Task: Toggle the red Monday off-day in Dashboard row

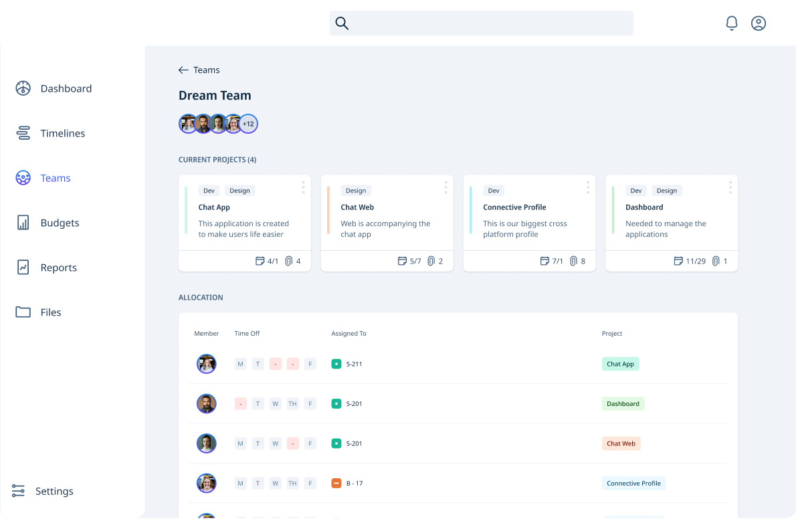Action: (x=241, y=404)
